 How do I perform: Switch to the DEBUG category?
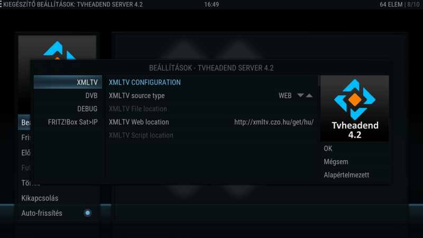(68, 109)
